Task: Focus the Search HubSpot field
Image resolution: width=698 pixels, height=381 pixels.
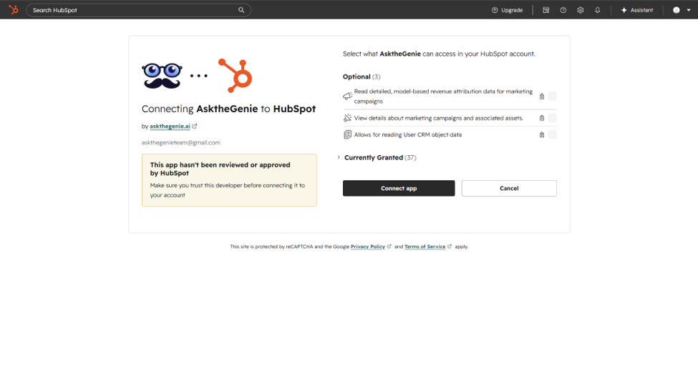Action: [138, 10]
